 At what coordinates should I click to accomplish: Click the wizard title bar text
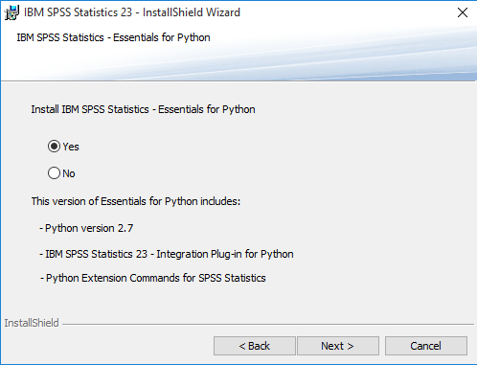click(x=132, y=12)
